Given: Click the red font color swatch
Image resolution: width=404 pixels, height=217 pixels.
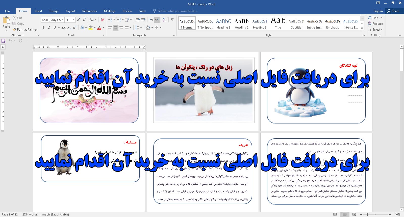Looking at the screenshot, I should click(x=99, y=28).
